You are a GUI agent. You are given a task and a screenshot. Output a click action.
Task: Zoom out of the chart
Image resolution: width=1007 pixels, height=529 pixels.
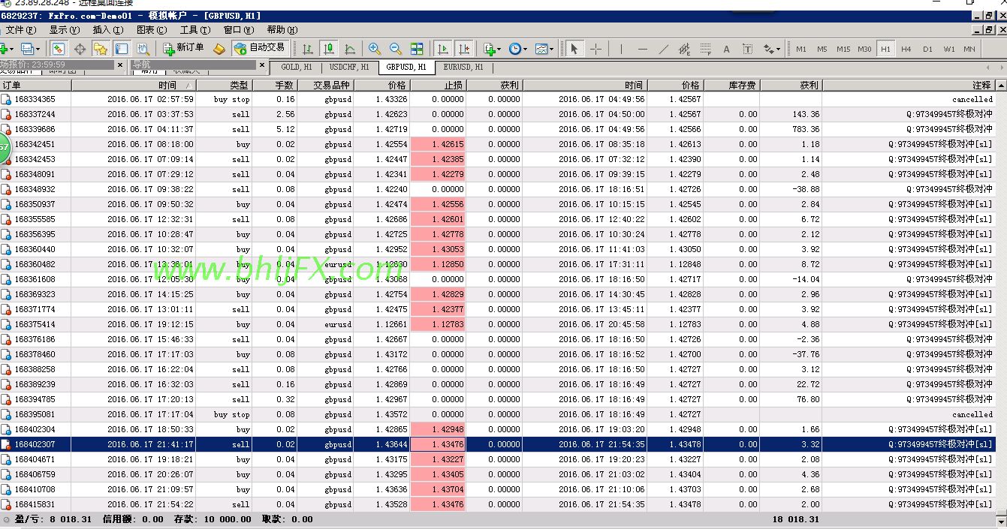point(395,49)
